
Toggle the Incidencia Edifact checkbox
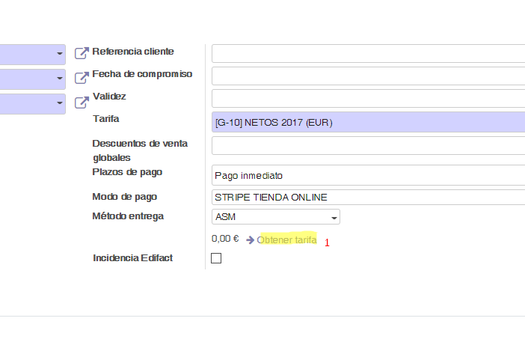[x=216, y=258]
